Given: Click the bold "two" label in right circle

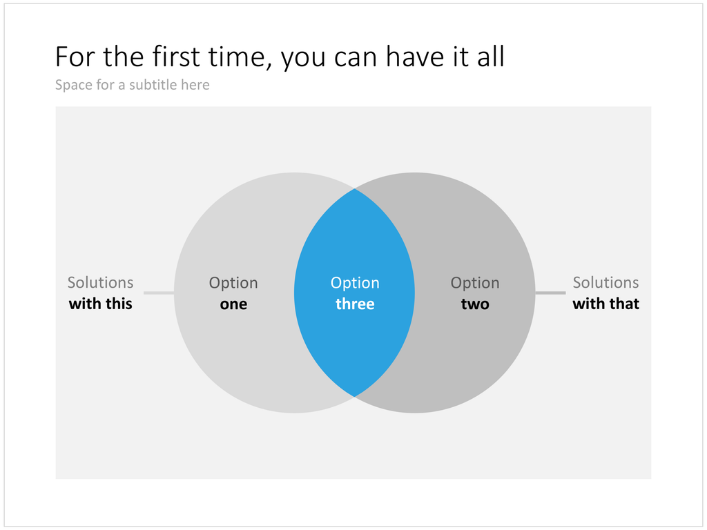Looking at the screenshot, I should pos(475,304).
